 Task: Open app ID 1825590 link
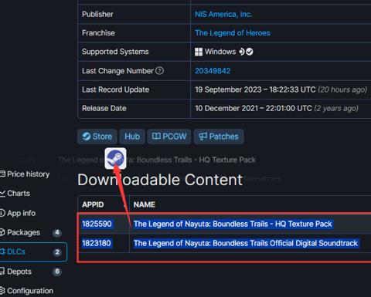(97, 224)
